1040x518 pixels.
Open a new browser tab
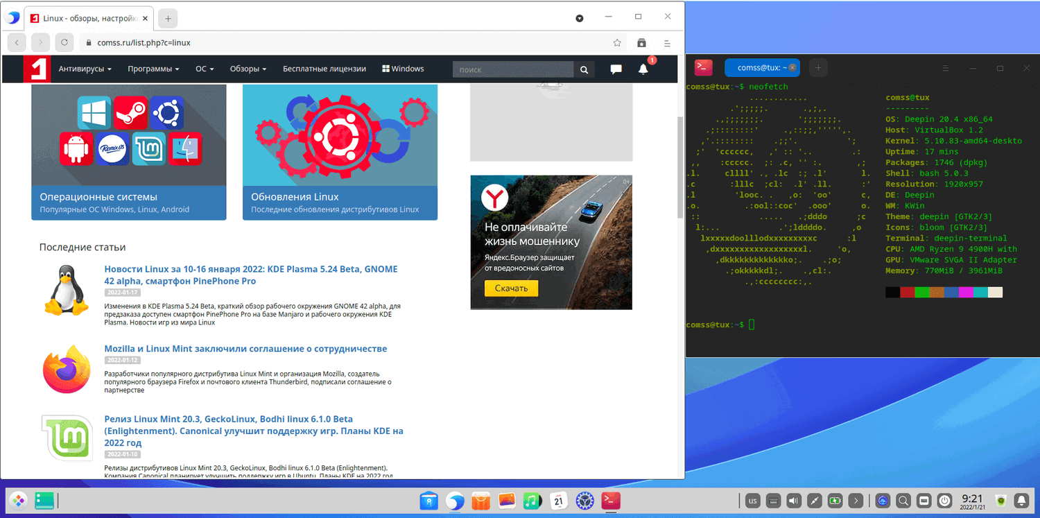pos(168,18)
